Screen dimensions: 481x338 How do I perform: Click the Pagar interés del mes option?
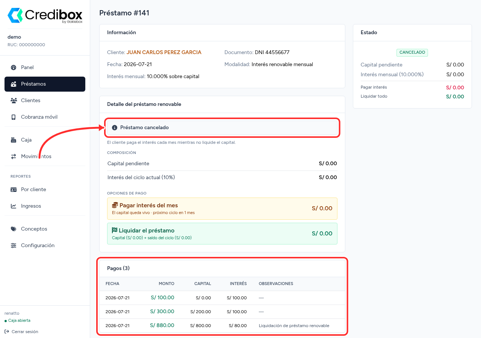pyautogui.click(x=222, y=208)
